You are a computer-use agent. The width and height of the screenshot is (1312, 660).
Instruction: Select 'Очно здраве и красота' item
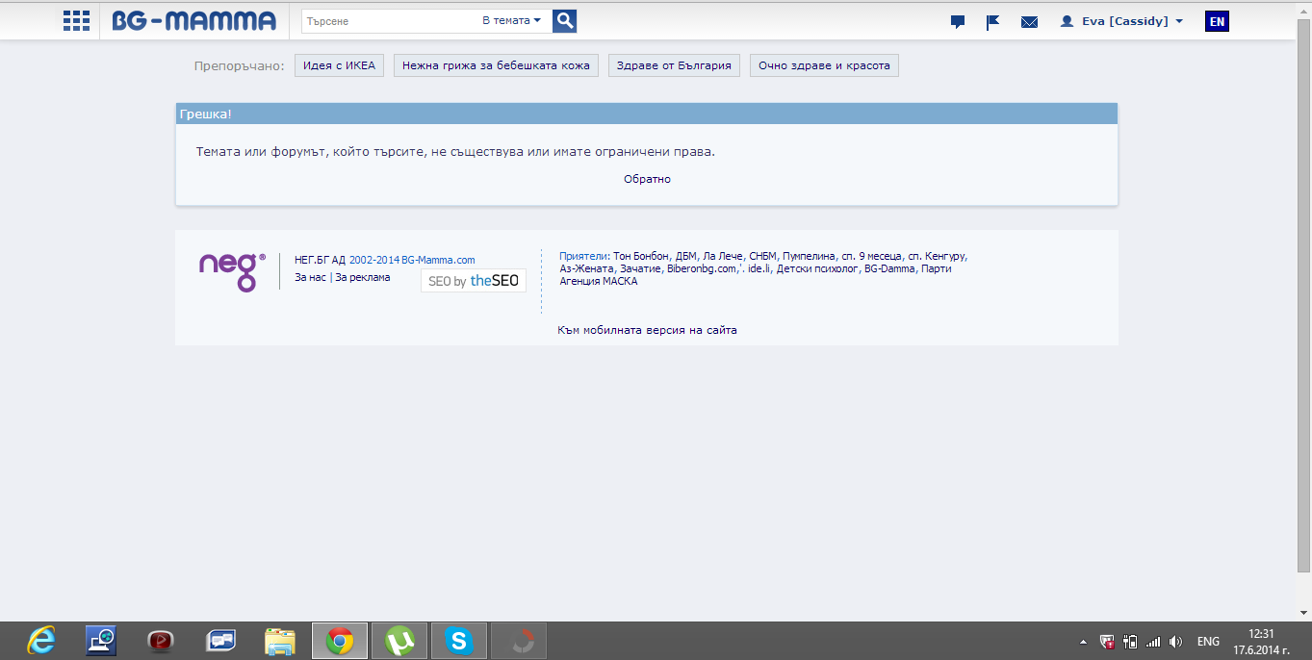click(824, 65)
